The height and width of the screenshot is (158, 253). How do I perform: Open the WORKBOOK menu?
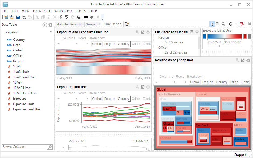tap(63, 11)
